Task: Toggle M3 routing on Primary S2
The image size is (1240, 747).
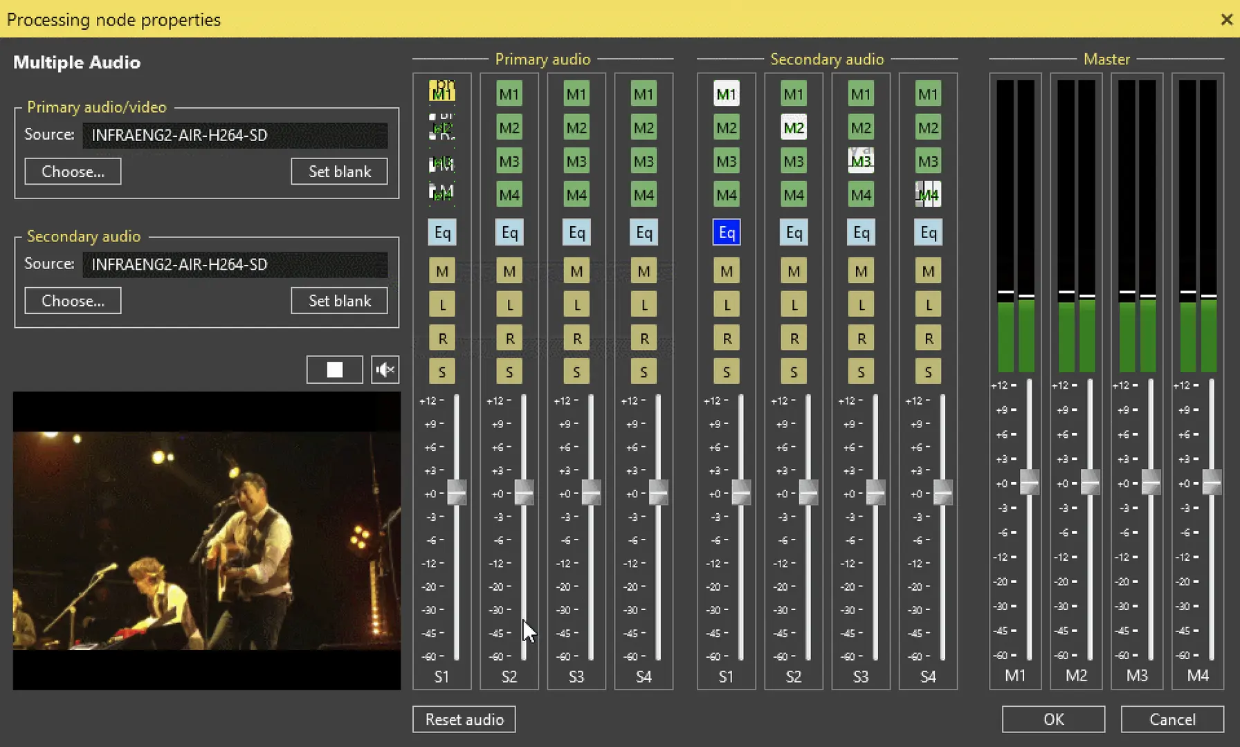Action: [x=509, y=161]
